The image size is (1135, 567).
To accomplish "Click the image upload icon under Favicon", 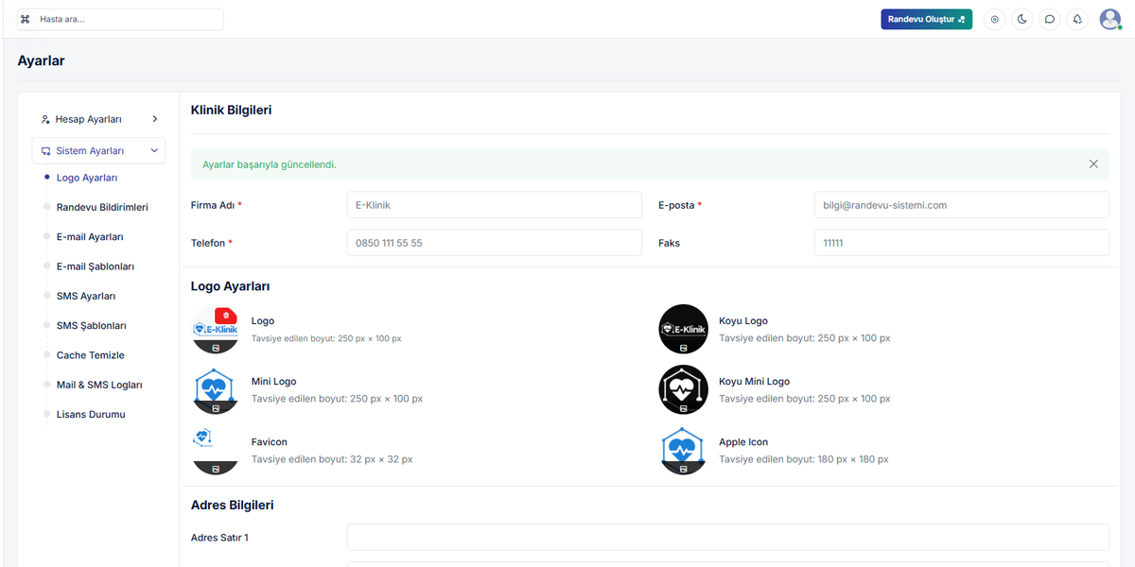I will pyautogui.click(x=216, y=469).
